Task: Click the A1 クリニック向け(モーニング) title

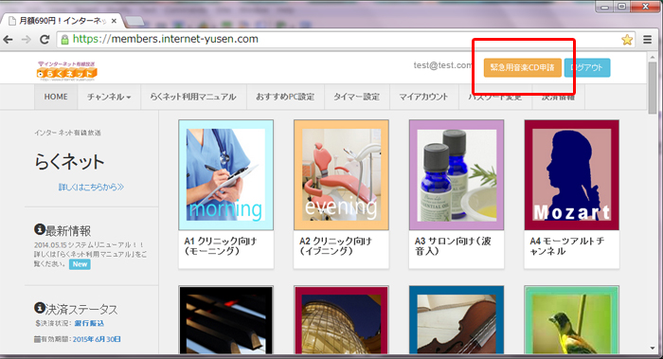Action: 221,245
